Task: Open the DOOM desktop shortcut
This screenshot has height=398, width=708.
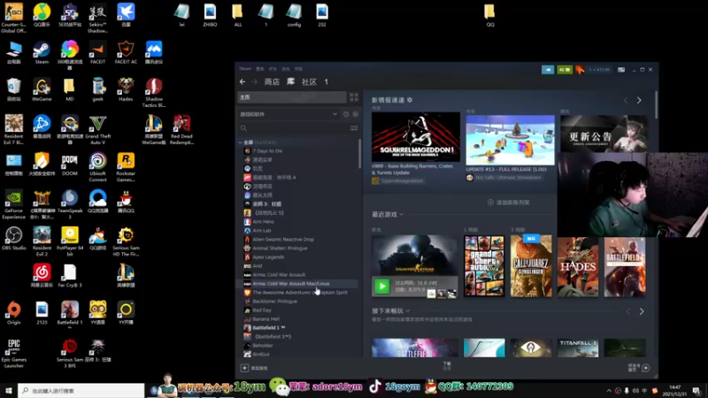Action: pos(70,165)
